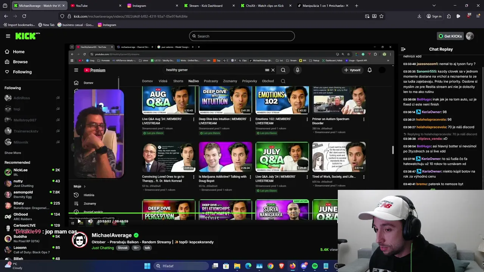Close the YouTube browser tab
Screen dimensions: 484x272
point(120,6)
